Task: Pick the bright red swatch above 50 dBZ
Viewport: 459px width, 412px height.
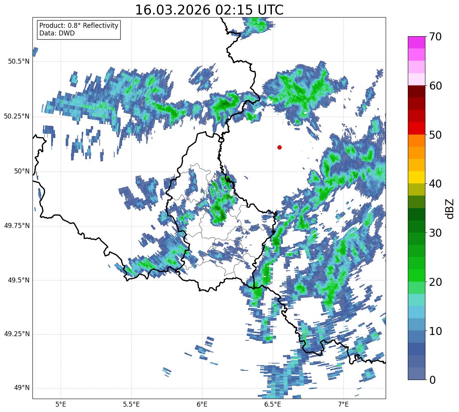Action: click(416, 128)
